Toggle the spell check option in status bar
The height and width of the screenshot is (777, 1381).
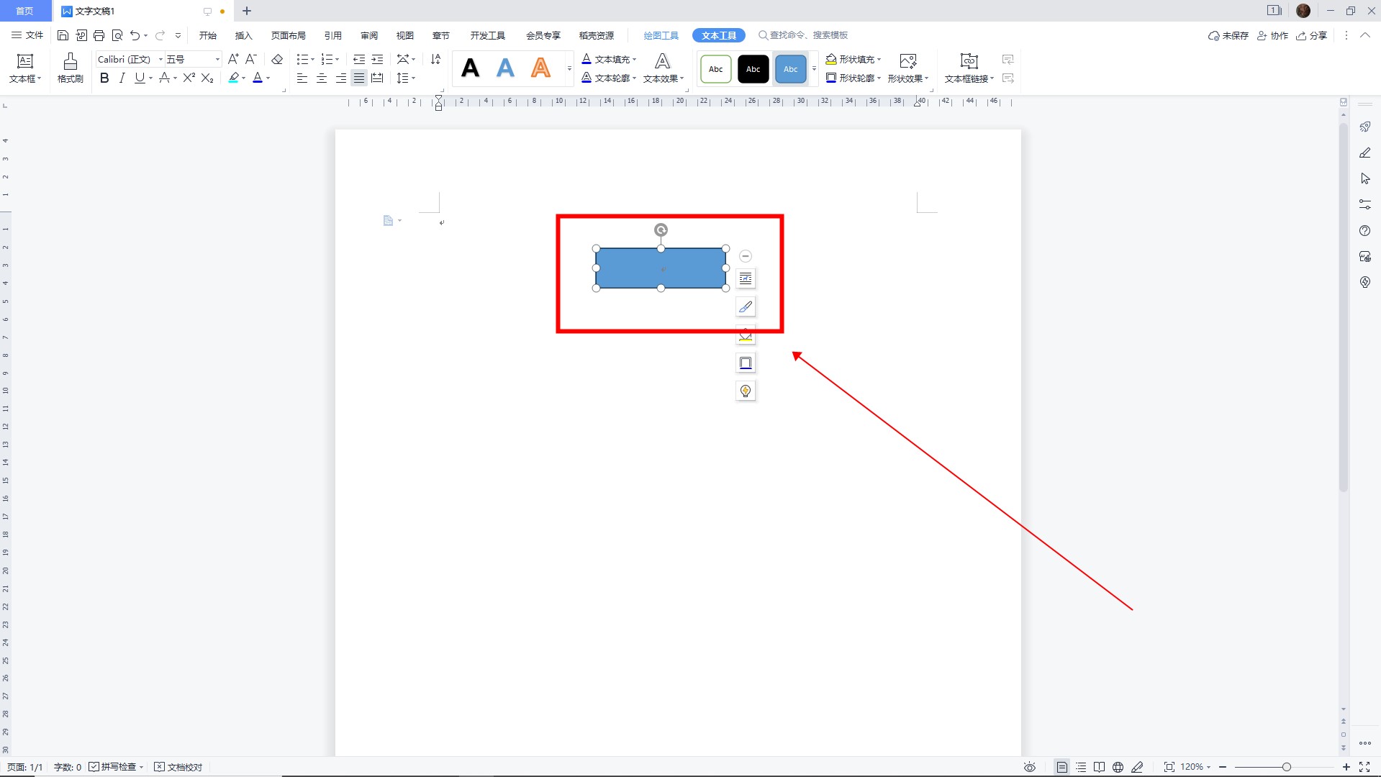pyautogui.click(x=115, y=767)
